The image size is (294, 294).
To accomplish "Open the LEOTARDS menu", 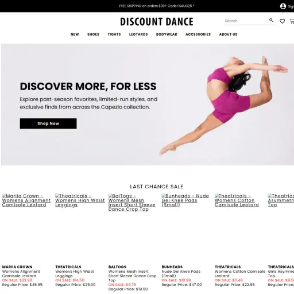I will [138, 34].
